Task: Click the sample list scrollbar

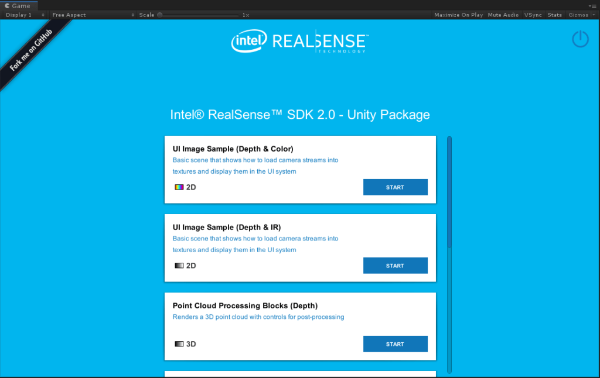Action: tap(449, 193)
